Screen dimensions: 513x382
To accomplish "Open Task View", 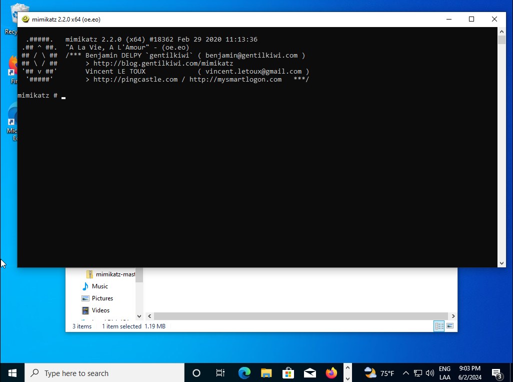I will click(220, 372).
